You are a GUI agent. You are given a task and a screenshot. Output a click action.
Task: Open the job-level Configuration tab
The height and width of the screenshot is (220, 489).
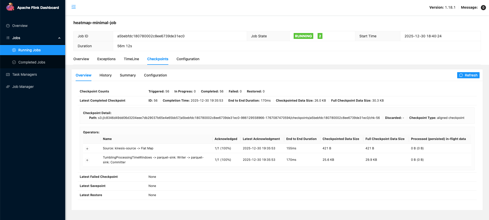(x=188, y=59)
